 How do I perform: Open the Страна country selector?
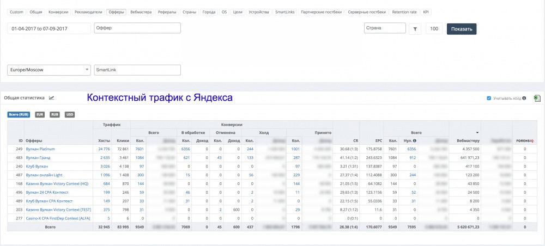[385, 28]
